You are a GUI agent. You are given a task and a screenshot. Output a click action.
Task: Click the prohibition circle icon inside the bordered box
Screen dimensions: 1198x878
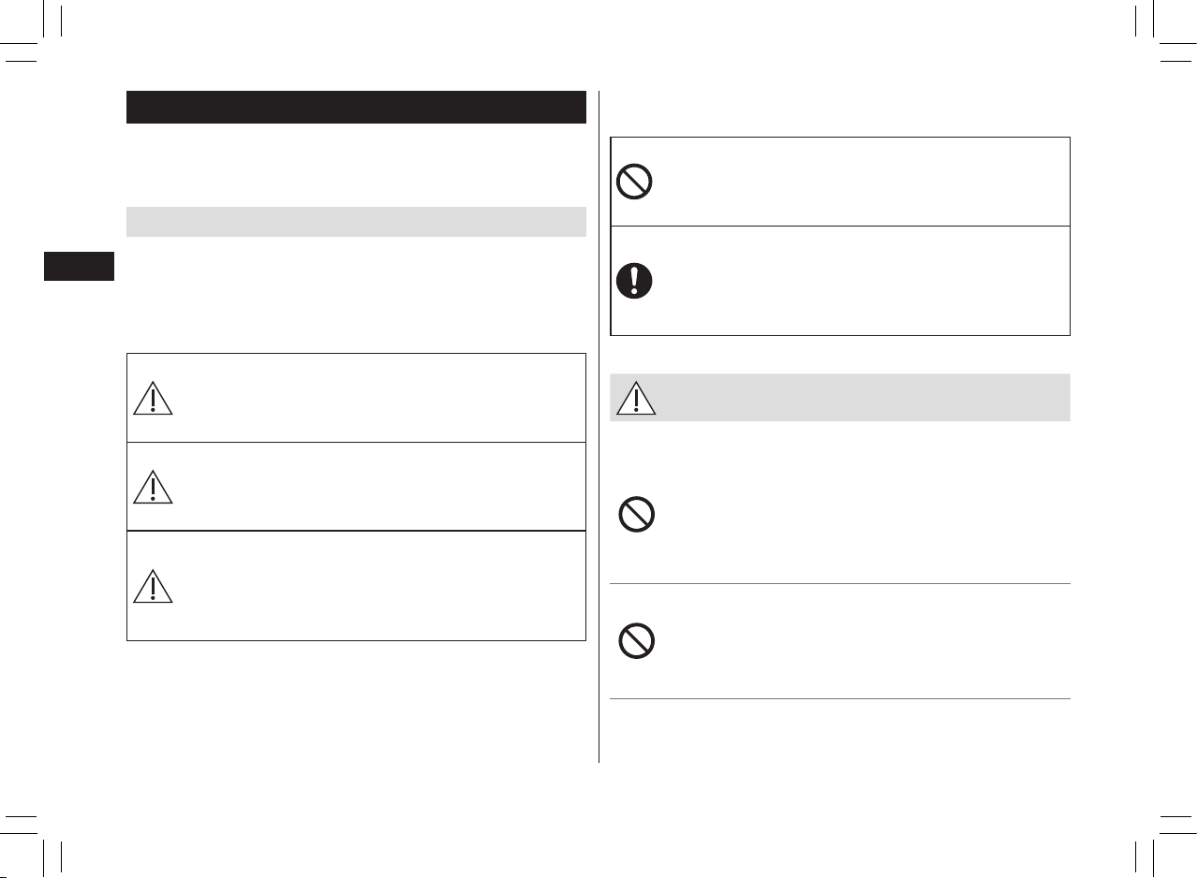coord(635,182)
